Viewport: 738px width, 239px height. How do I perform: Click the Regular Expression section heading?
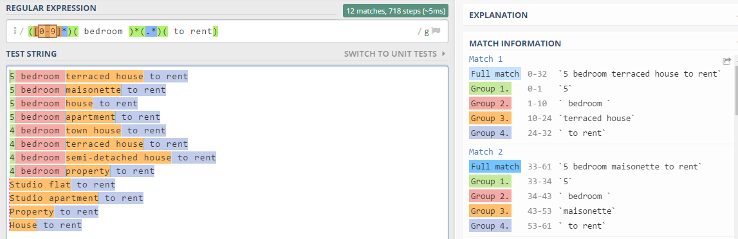pyautogui.click(x=51, y=8)
